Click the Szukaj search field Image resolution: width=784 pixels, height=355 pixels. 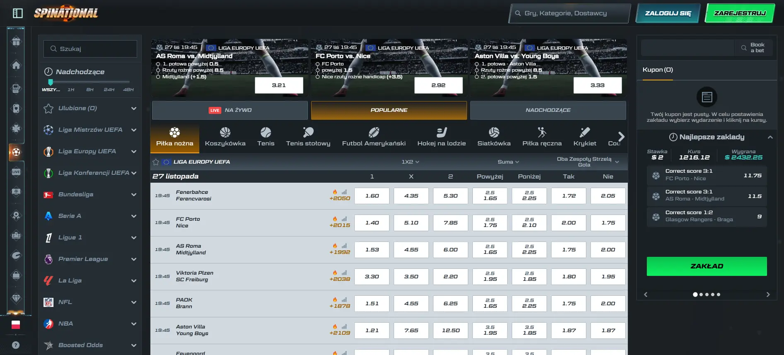(90, 49)
